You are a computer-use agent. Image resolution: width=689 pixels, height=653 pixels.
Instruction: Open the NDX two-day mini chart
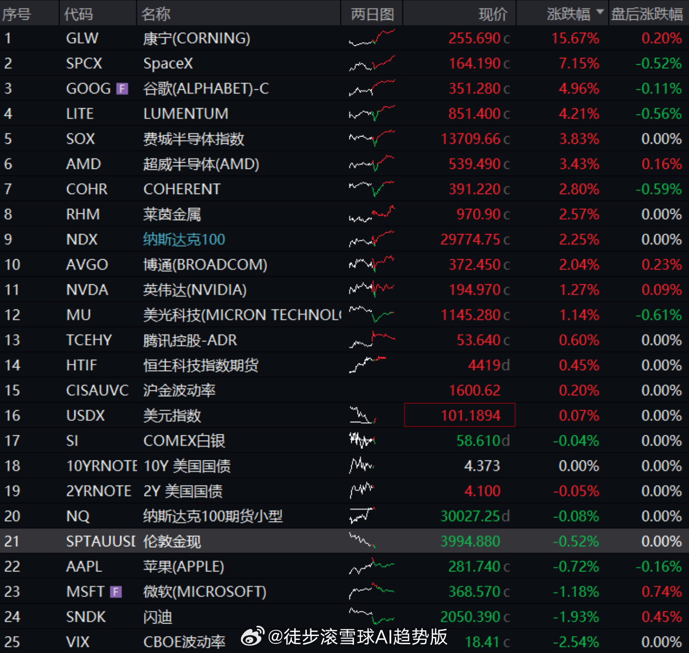372,239
